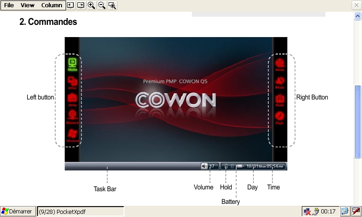362x217 pixels.
Task: Open the Column menu
Action: 52,5
